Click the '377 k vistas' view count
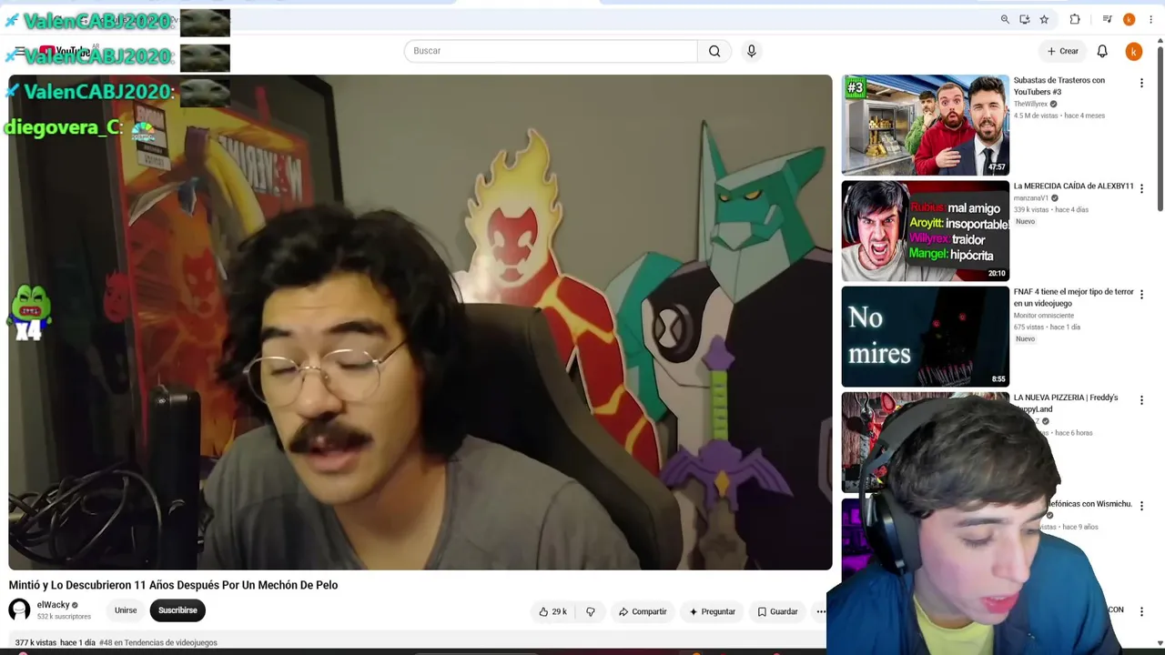The image size is (1165, 655). tap(35, 643)
